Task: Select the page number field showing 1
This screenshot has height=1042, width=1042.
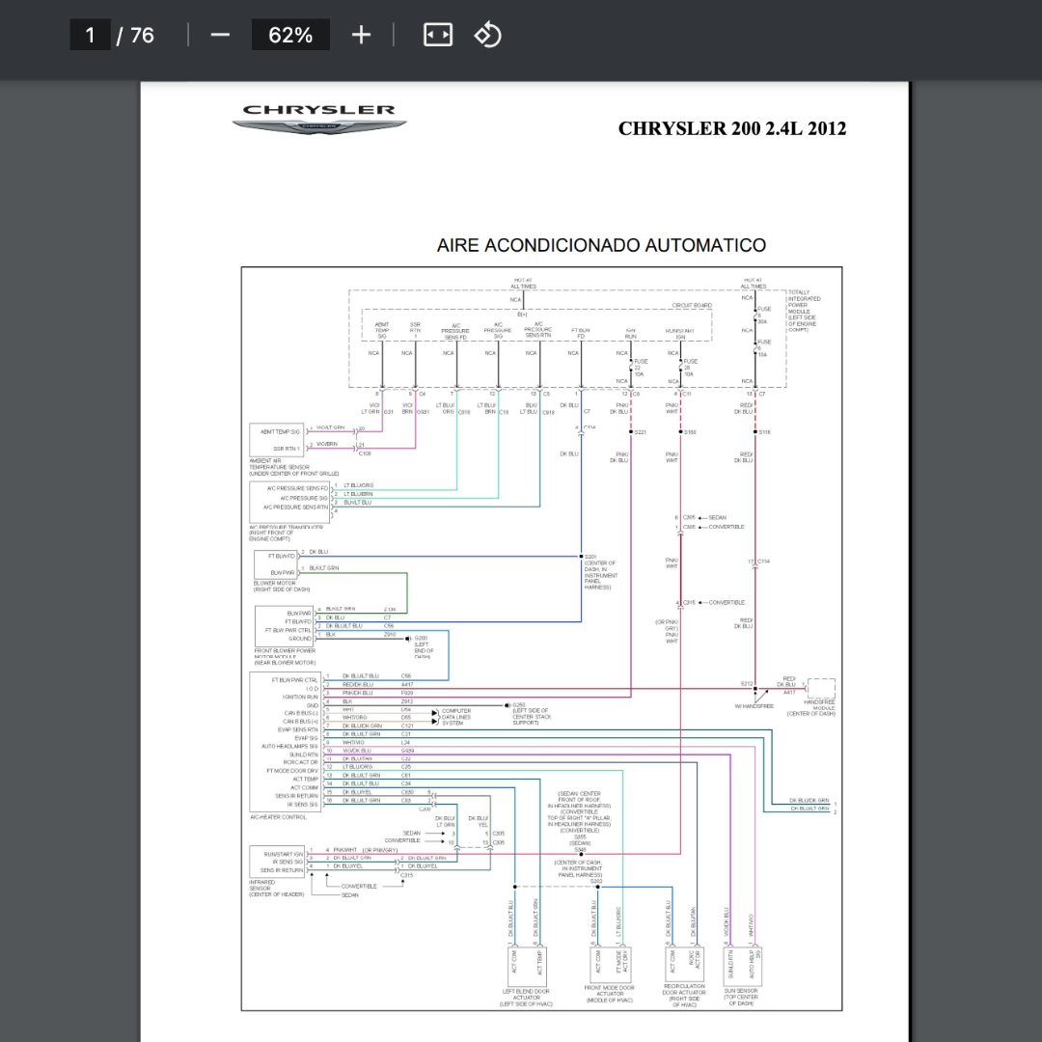Action: [x=91, y=35]
